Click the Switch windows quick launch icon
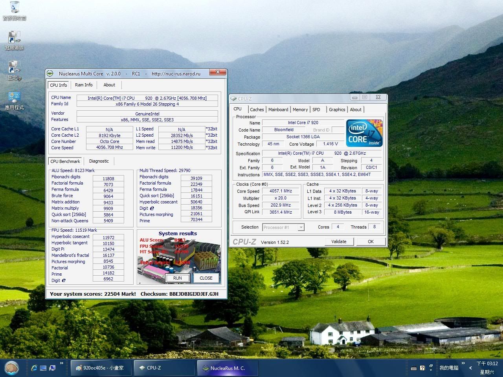Screen dimensions: 503x377 52,368
